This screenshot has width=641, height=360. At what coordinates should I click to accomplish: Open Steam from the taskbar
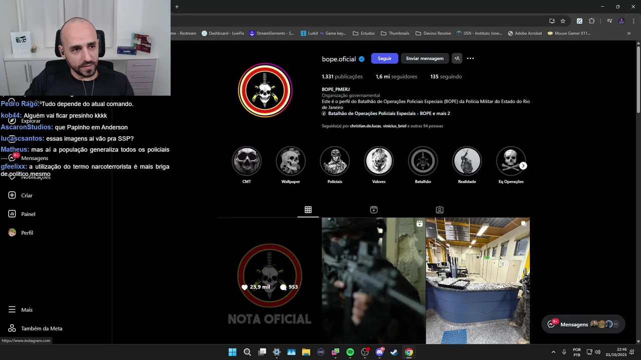click(394, 352)
